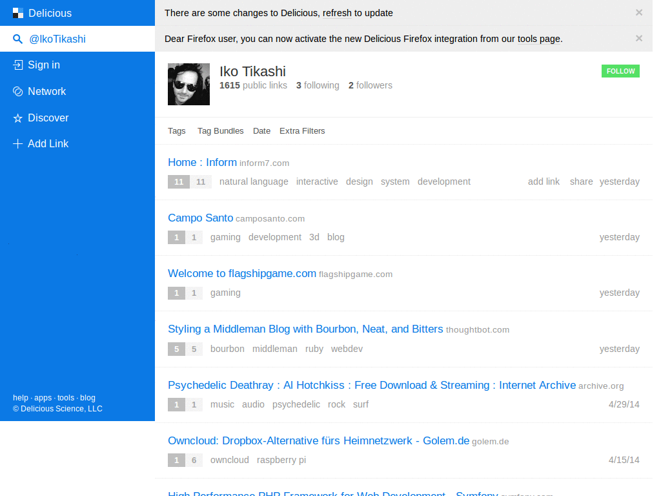Screen dimensions: 661x496
Task: Dismiss the refresh changes notification
Action: click(x=638, y=12)
